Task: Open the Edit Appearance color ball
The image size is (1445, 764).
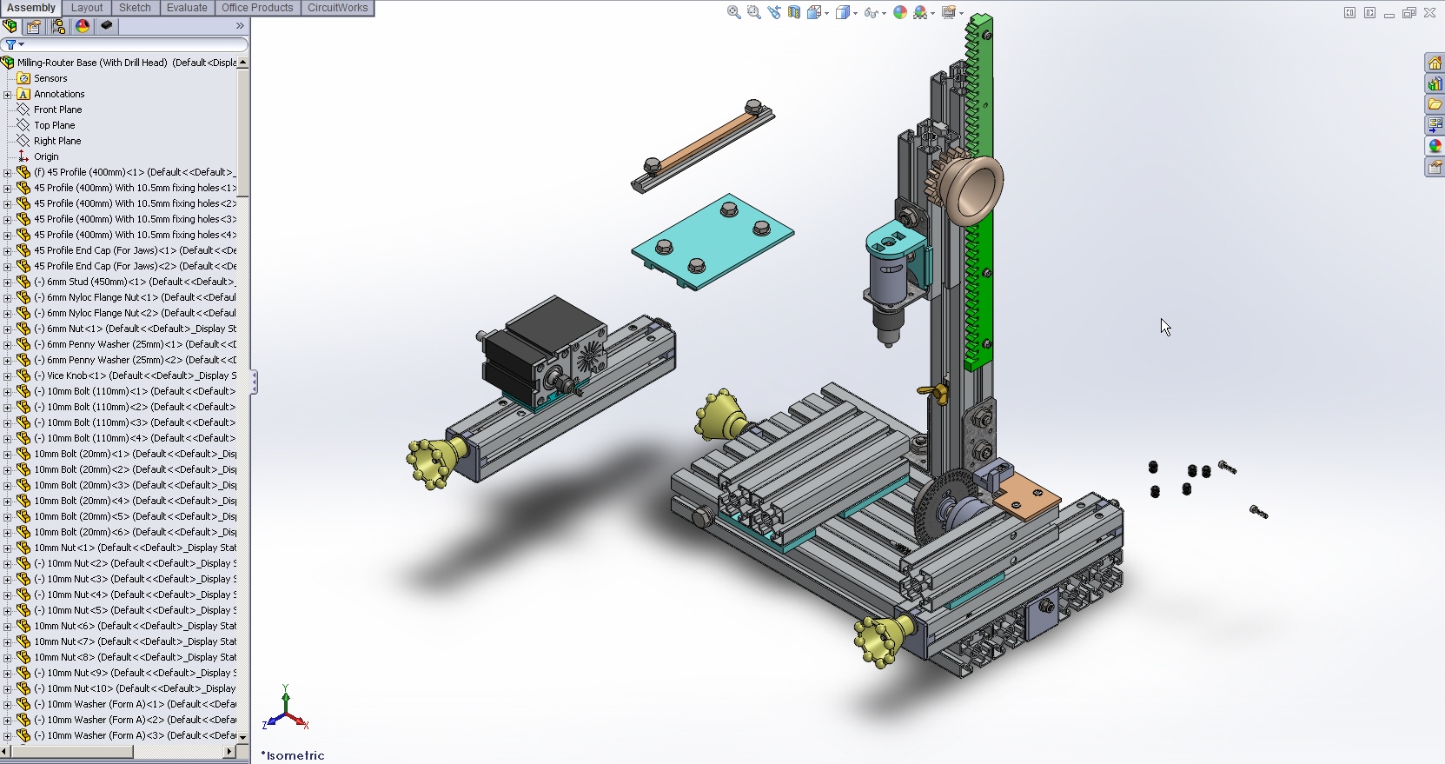Action: pos(900,12)
